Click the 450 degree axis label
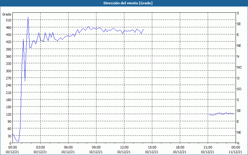Image resolution: width=248 pixels, height=155 pixels. point(9,35)
